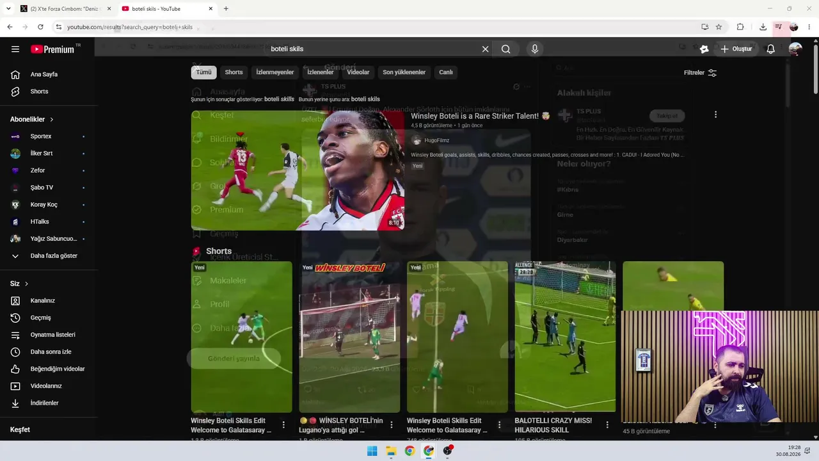Open the Windows Start menu
The height and width of the screenshot is (461, 819).
tap(372, 451)
